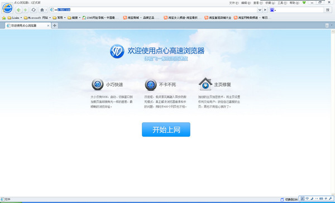Click the browser logo icon at top-left
335x203 pixels.
(7, 8)
